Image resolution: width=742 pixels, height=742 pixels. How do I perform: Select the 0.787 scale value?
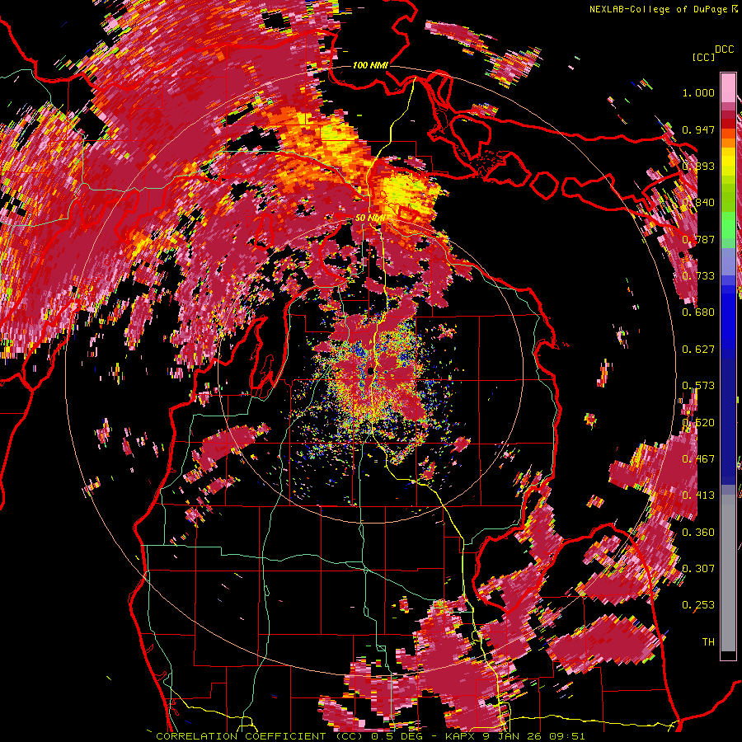point(698,239)
